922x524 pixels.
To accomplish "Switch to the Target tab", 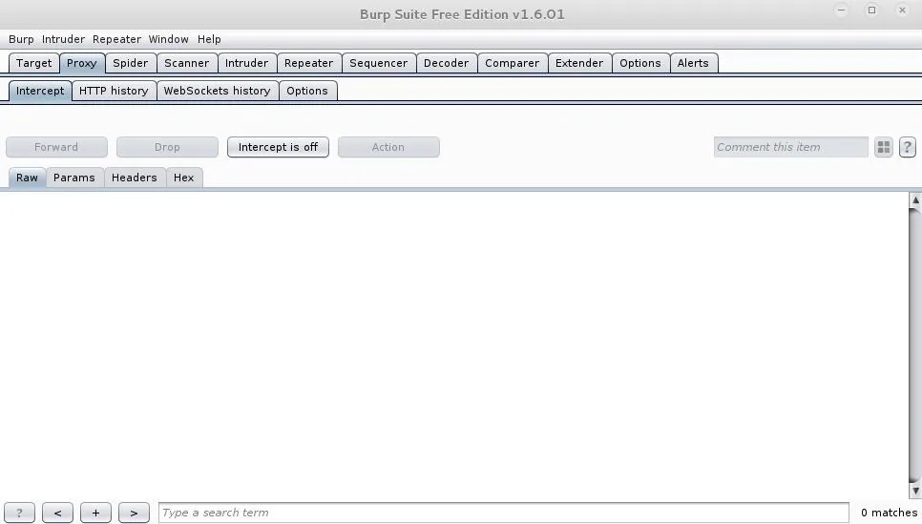I will [x=34, y=63].
